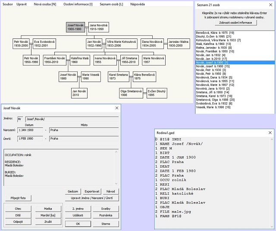Viewport: 276px width, 231px height.
Task: Add a father with the Otec button
Action: 18,209
